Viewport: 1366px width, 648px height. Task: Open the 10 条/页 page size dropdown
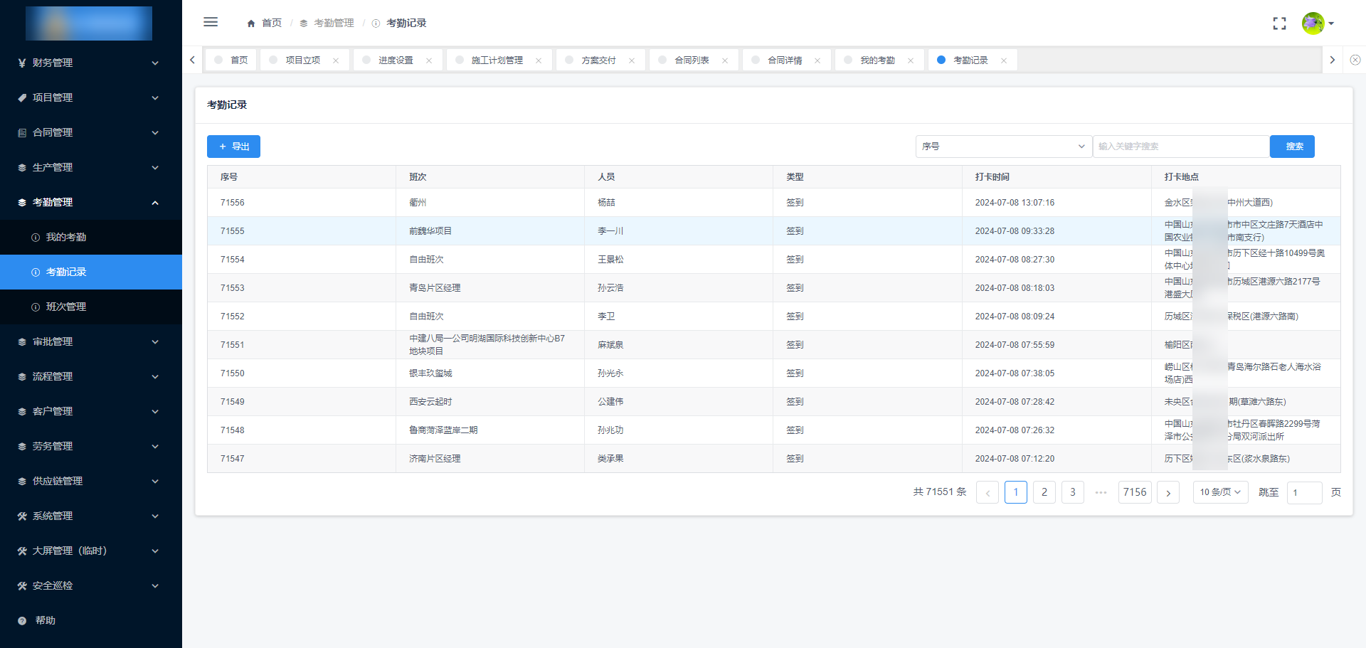1220,492
